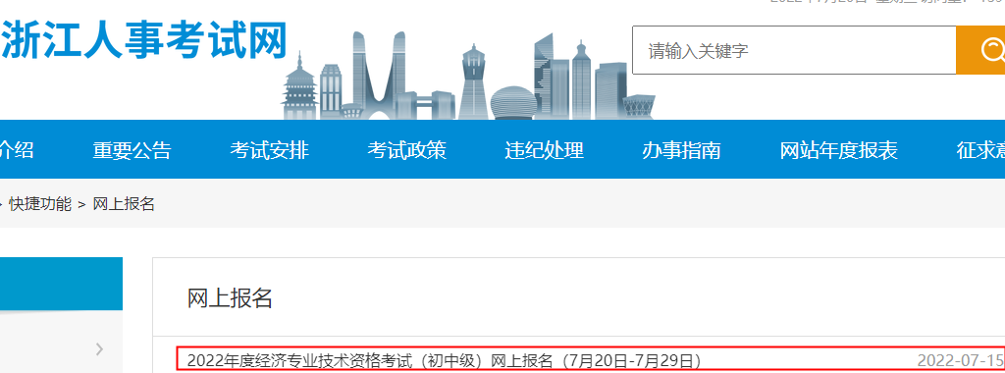Click 网上报名 breadcrumb link

(125, 204)
